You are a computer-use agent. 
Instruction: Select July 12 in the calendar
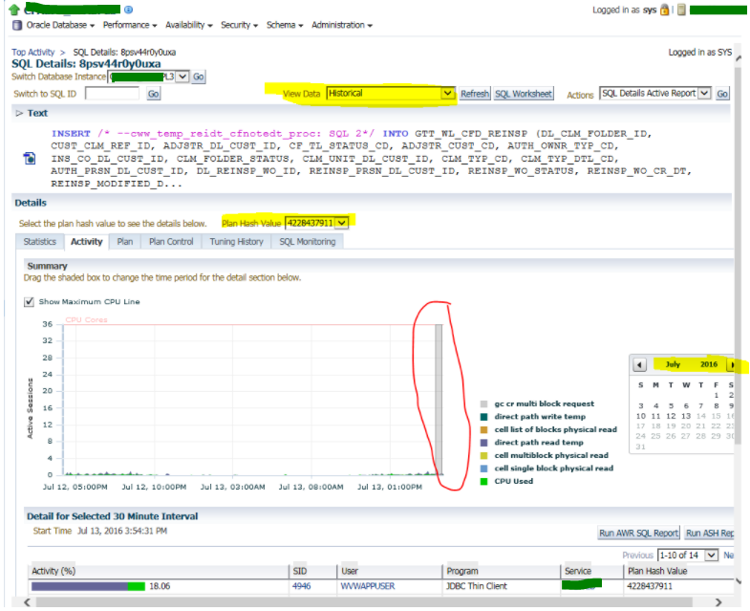click(671, 416)
